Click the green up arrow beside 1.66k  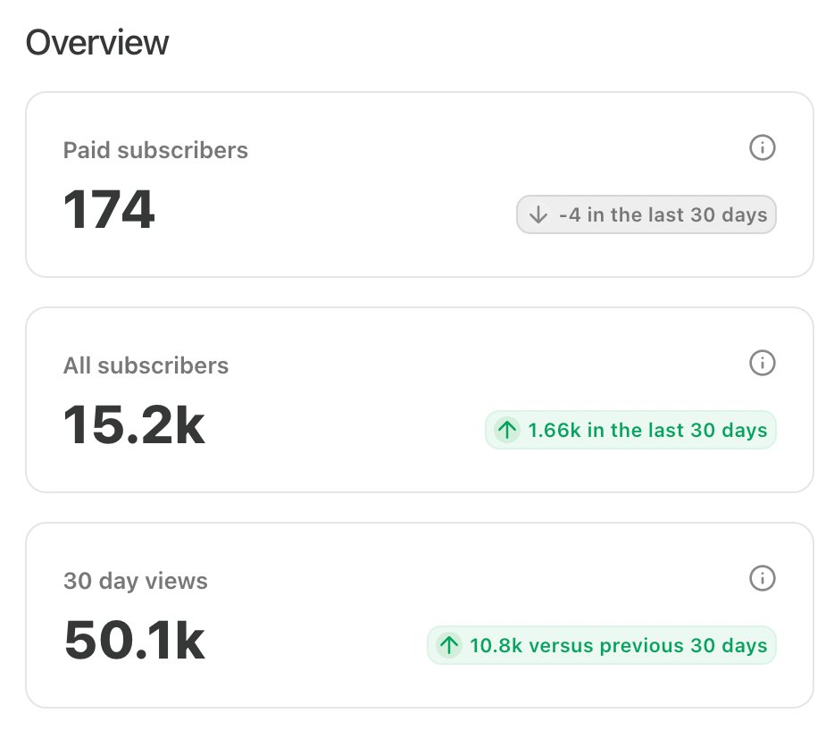tap(507, 431)
